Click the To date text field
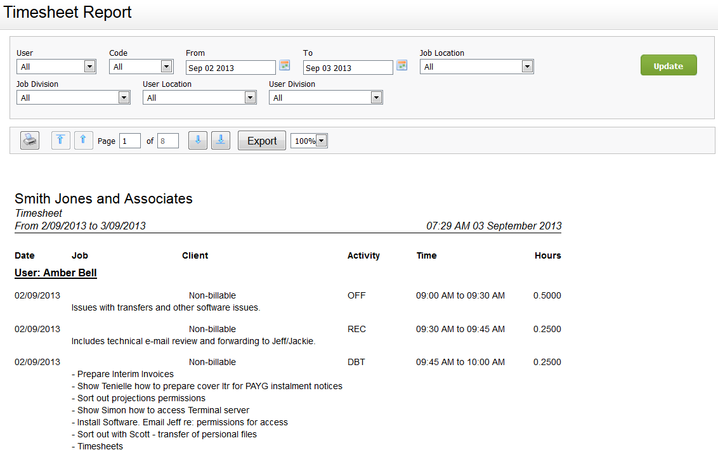The image size is (718, 450). click(348, 68)
